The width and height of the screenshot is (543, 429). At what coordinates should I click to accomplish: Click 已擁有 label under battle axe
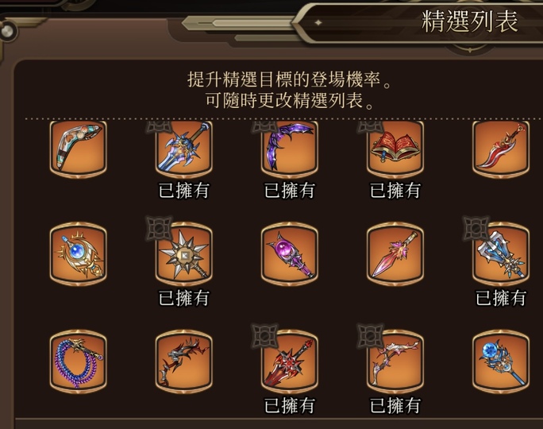(x=501, y=298)
